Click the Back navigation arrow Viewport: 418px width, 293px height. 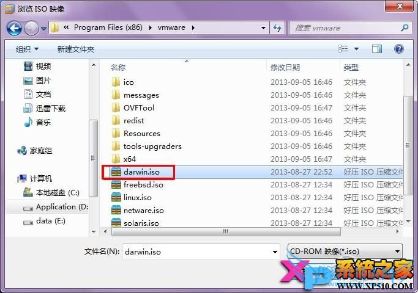(x=14, y=28)
